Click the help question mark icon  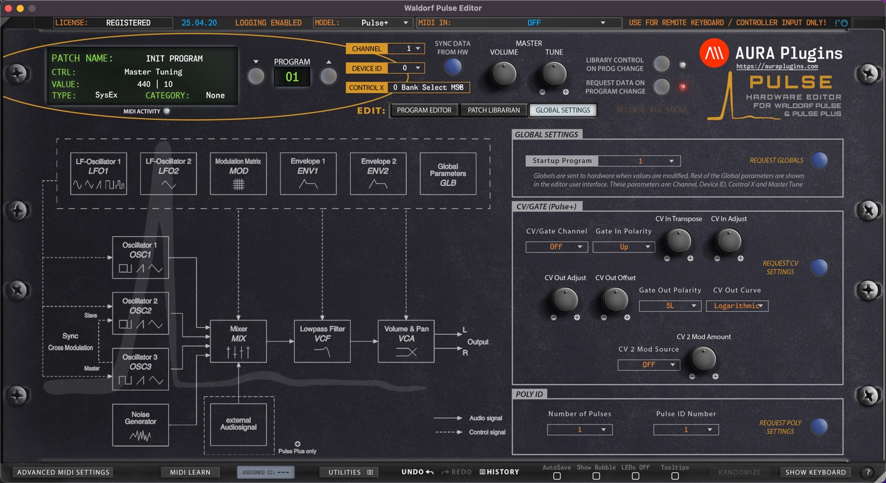[x=868, y=472]
